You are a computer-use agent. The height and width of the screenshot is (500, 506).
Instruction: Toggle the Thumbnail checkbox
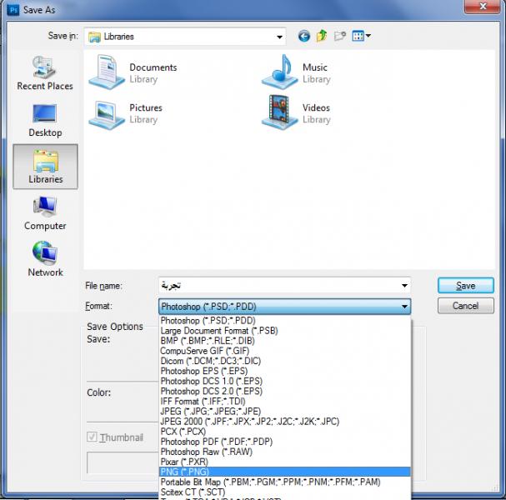[x=92, y=437]
